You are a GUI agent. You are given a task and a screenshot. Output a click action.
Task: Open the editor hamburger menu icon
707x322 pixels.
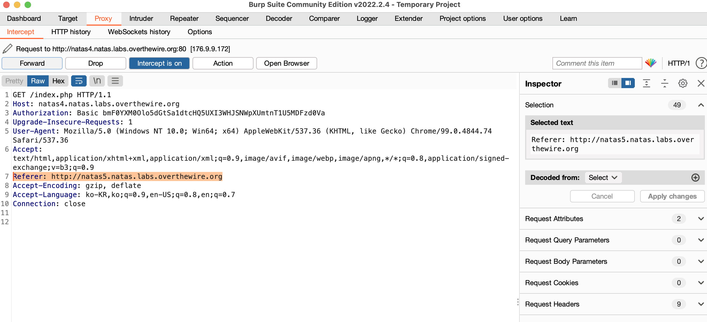[x=115, y=81]
